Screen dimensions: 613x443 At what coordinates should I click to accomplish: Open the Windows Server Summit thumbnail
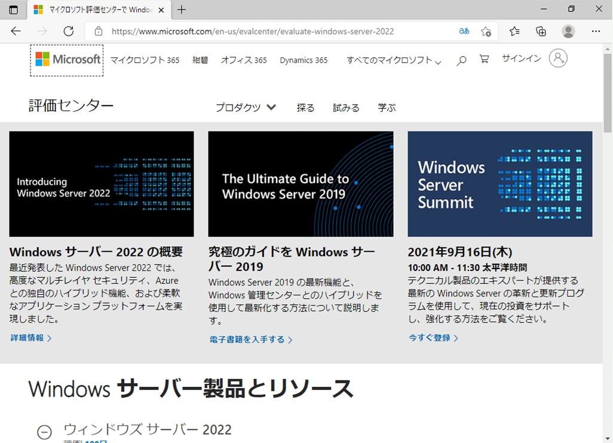click(500, 184)
